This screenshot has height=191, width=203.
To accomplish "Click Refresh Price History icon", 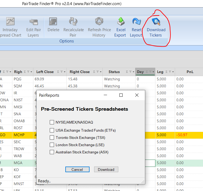I will (x=99, y=21).
